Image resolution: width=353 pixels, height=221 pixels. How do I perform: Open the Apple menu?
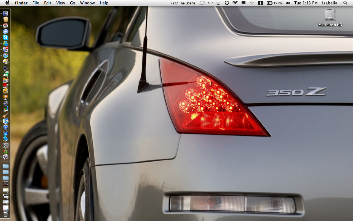pyautogui.click(x=7, y=3)
